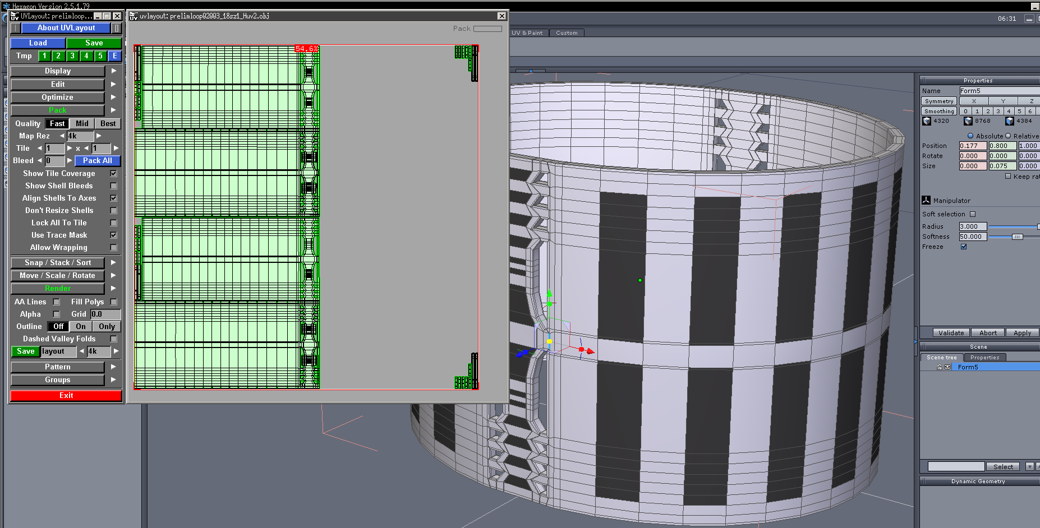This screenshot has width=1040, height=528.
Task: Click the Manipulator axis icon
Action: [926, 200]
